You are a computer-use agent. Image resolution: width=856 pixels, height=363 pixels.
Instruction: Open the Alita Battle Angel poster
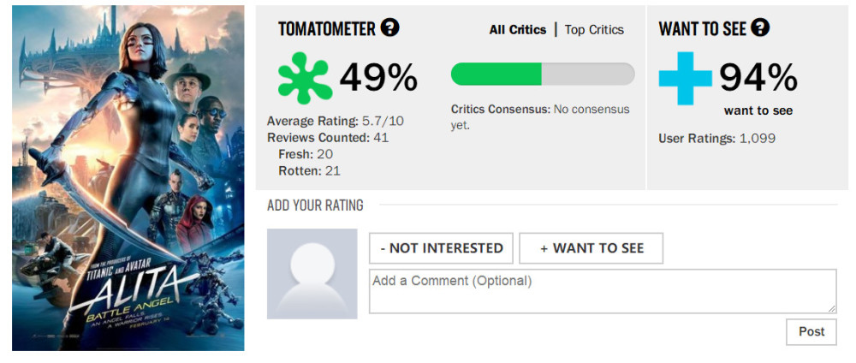click(x=128, y=178)
